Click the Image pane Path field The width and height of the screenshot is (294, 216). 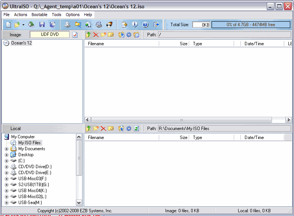click(224, 35)
